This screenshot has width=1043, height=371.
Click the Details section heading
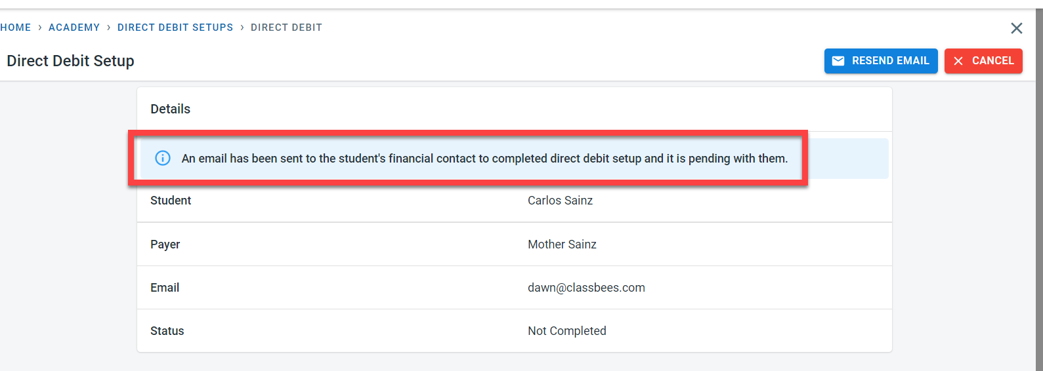[x=171, y=109]
